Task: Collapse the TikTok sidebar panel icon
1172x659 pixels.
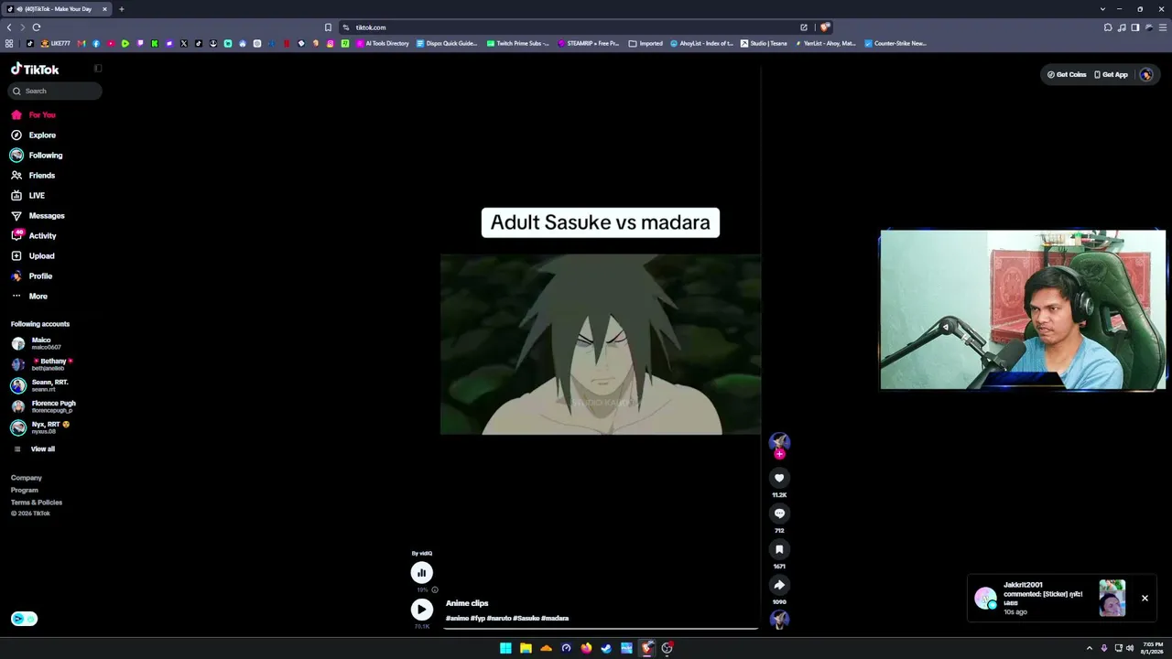Action: point(98,69)
